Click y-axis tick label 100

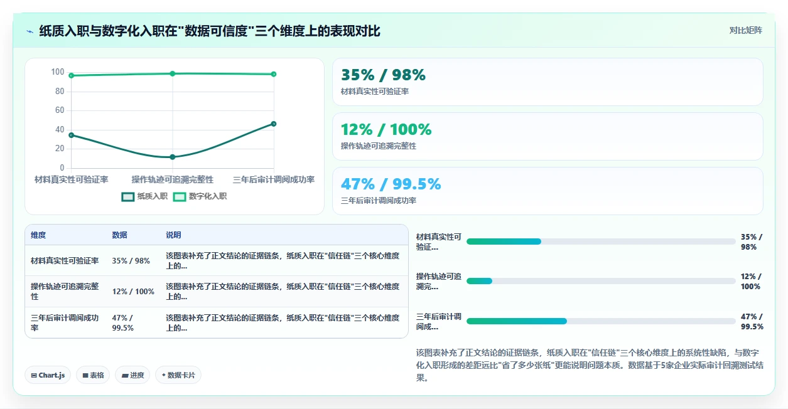58,72
